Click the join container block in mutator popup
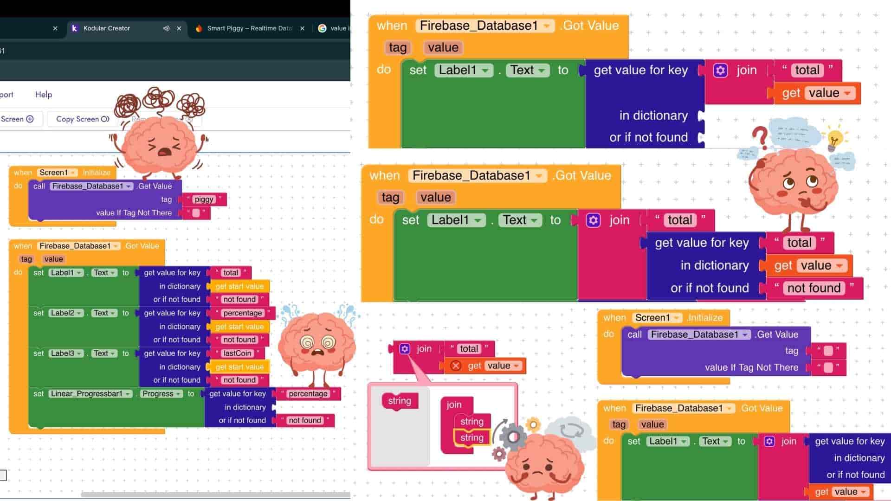891x501 pixels. tap(454, 405)
